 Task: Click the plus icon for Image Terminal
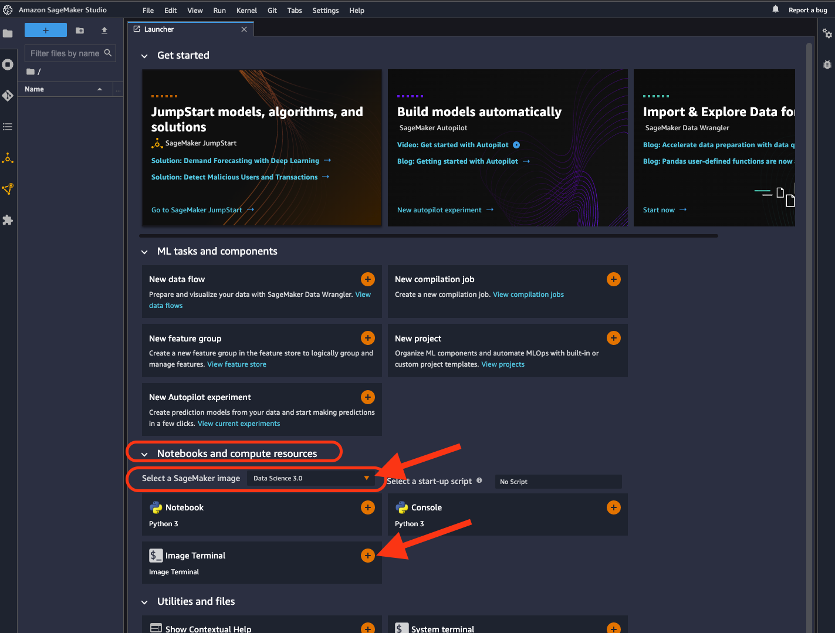point(368,556)
